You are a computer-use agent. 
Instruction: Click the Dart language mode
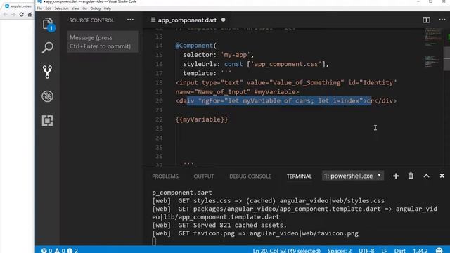coord(400,250)
